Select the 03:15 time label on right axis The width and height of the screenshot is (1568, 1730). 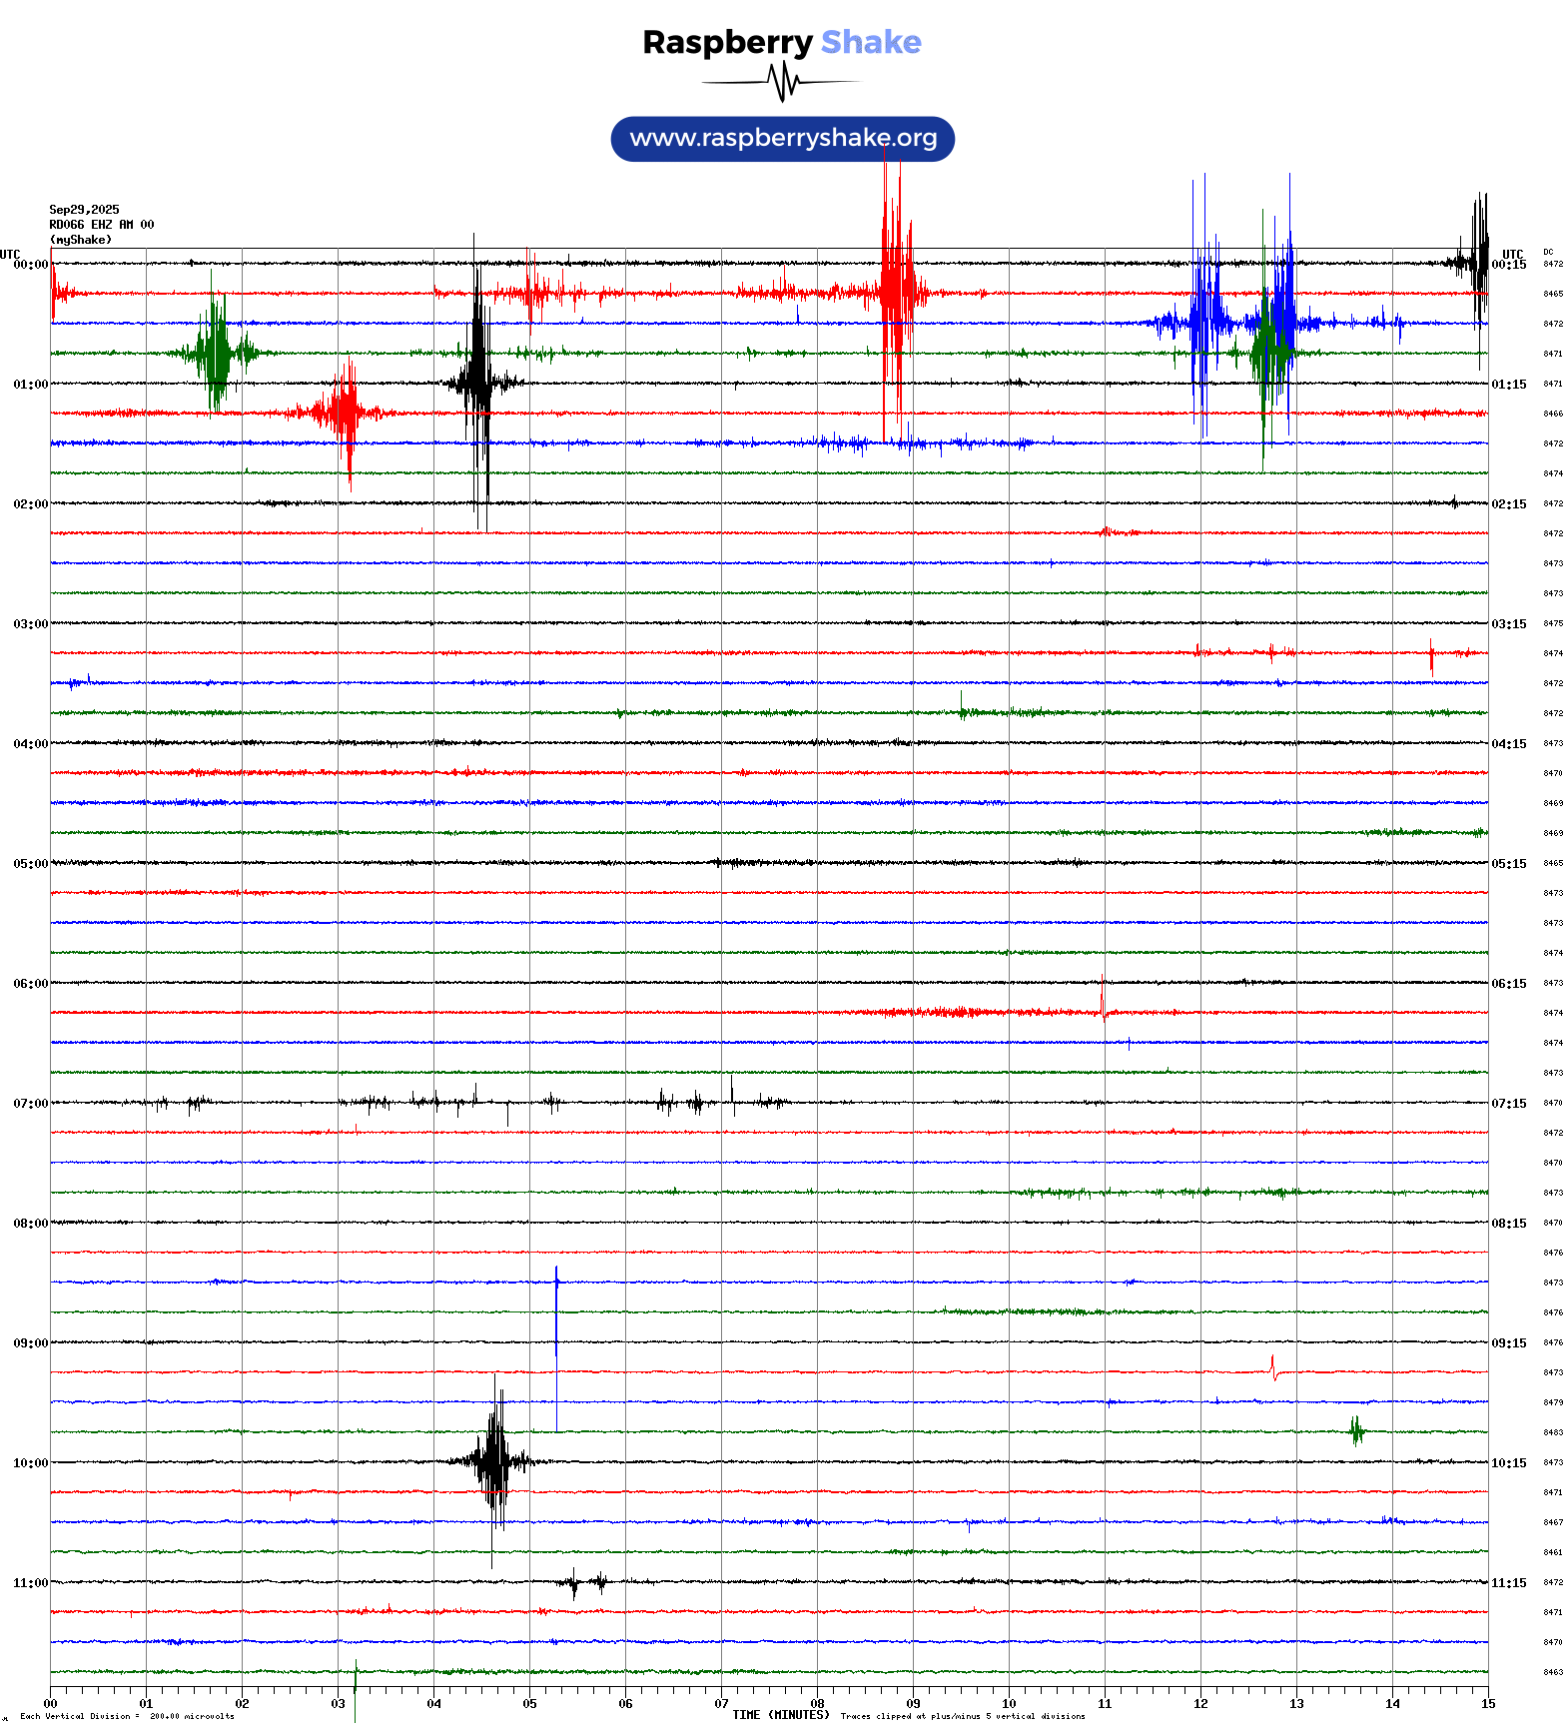[x=1508, y=624]
